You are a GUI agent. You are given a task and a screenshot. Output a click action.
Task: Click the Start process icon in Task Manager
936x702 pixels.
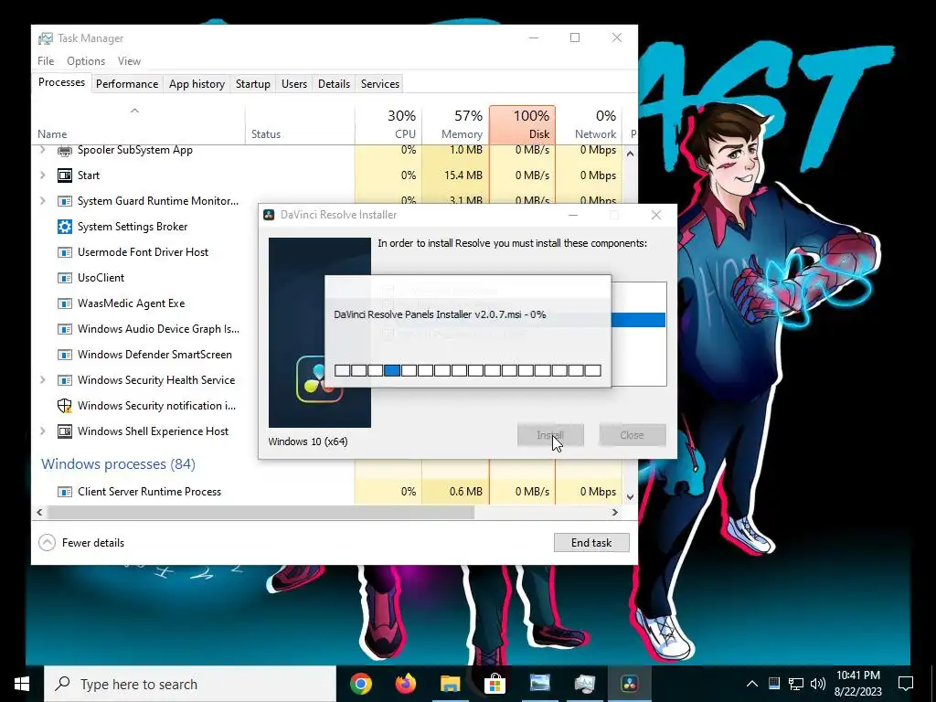click(x=65, y=175)
